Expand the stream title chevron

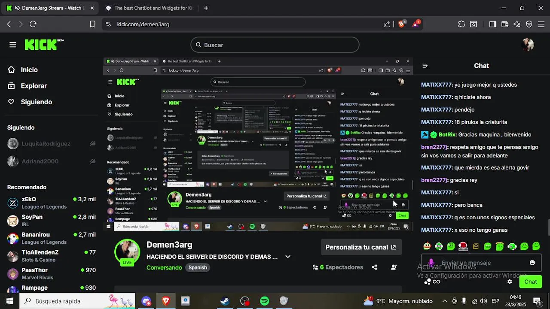point(288,257)
